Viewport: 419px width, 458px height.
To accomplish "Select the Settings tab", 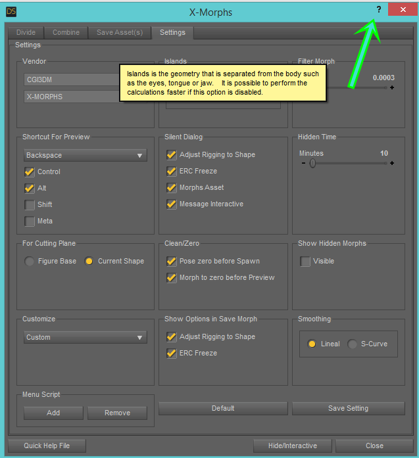I will pyautogui.click(x=172, y=32).
